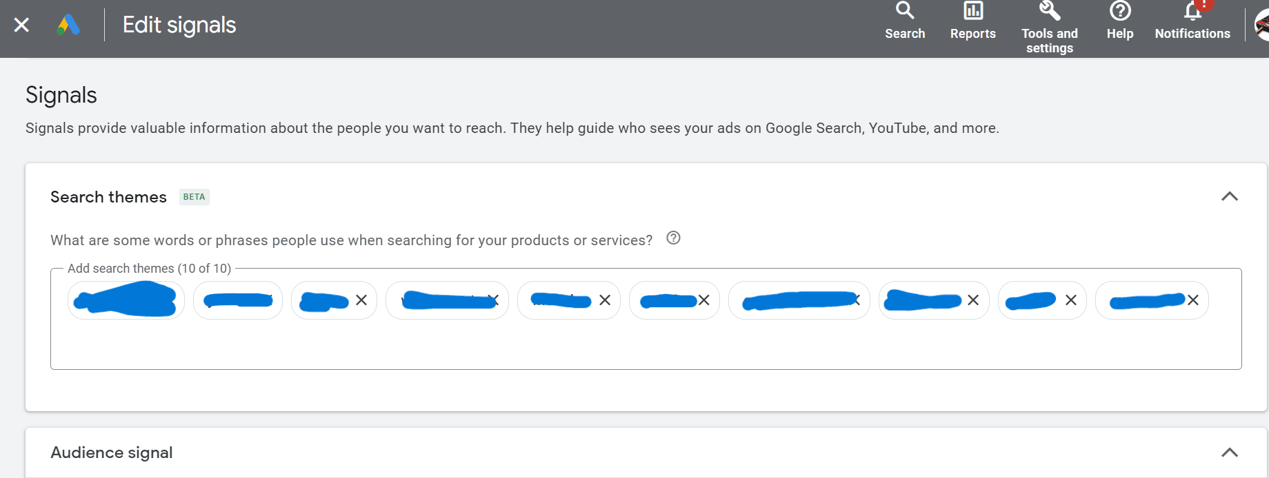Remove the eighth search theme chip

(973, 300)
